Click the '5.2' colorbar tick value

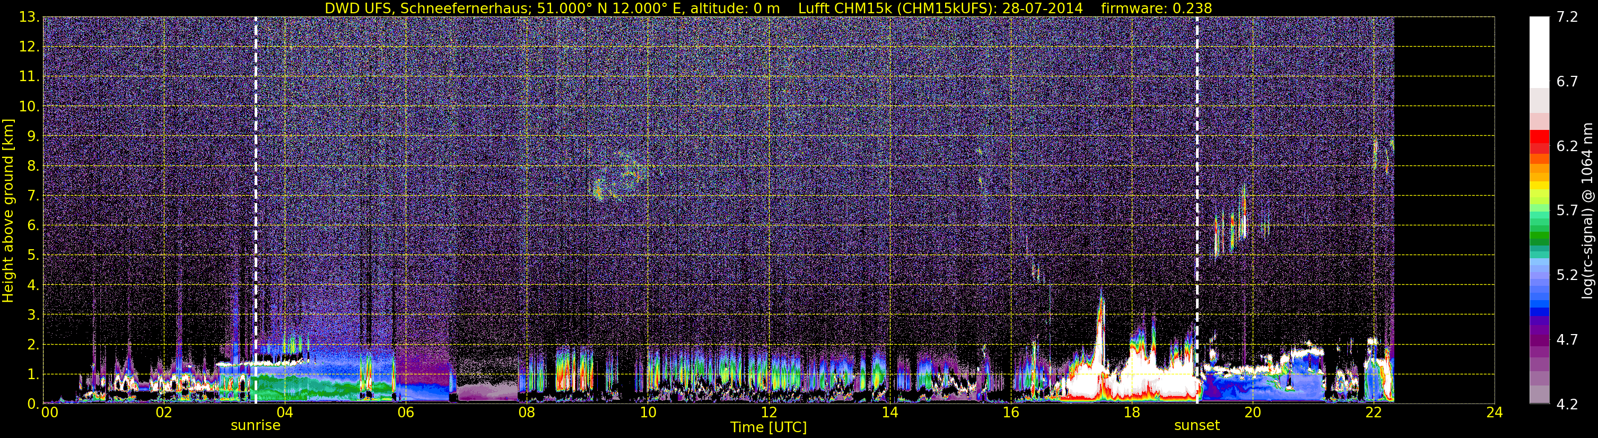pyautogui.click(x=1567, y=275)
